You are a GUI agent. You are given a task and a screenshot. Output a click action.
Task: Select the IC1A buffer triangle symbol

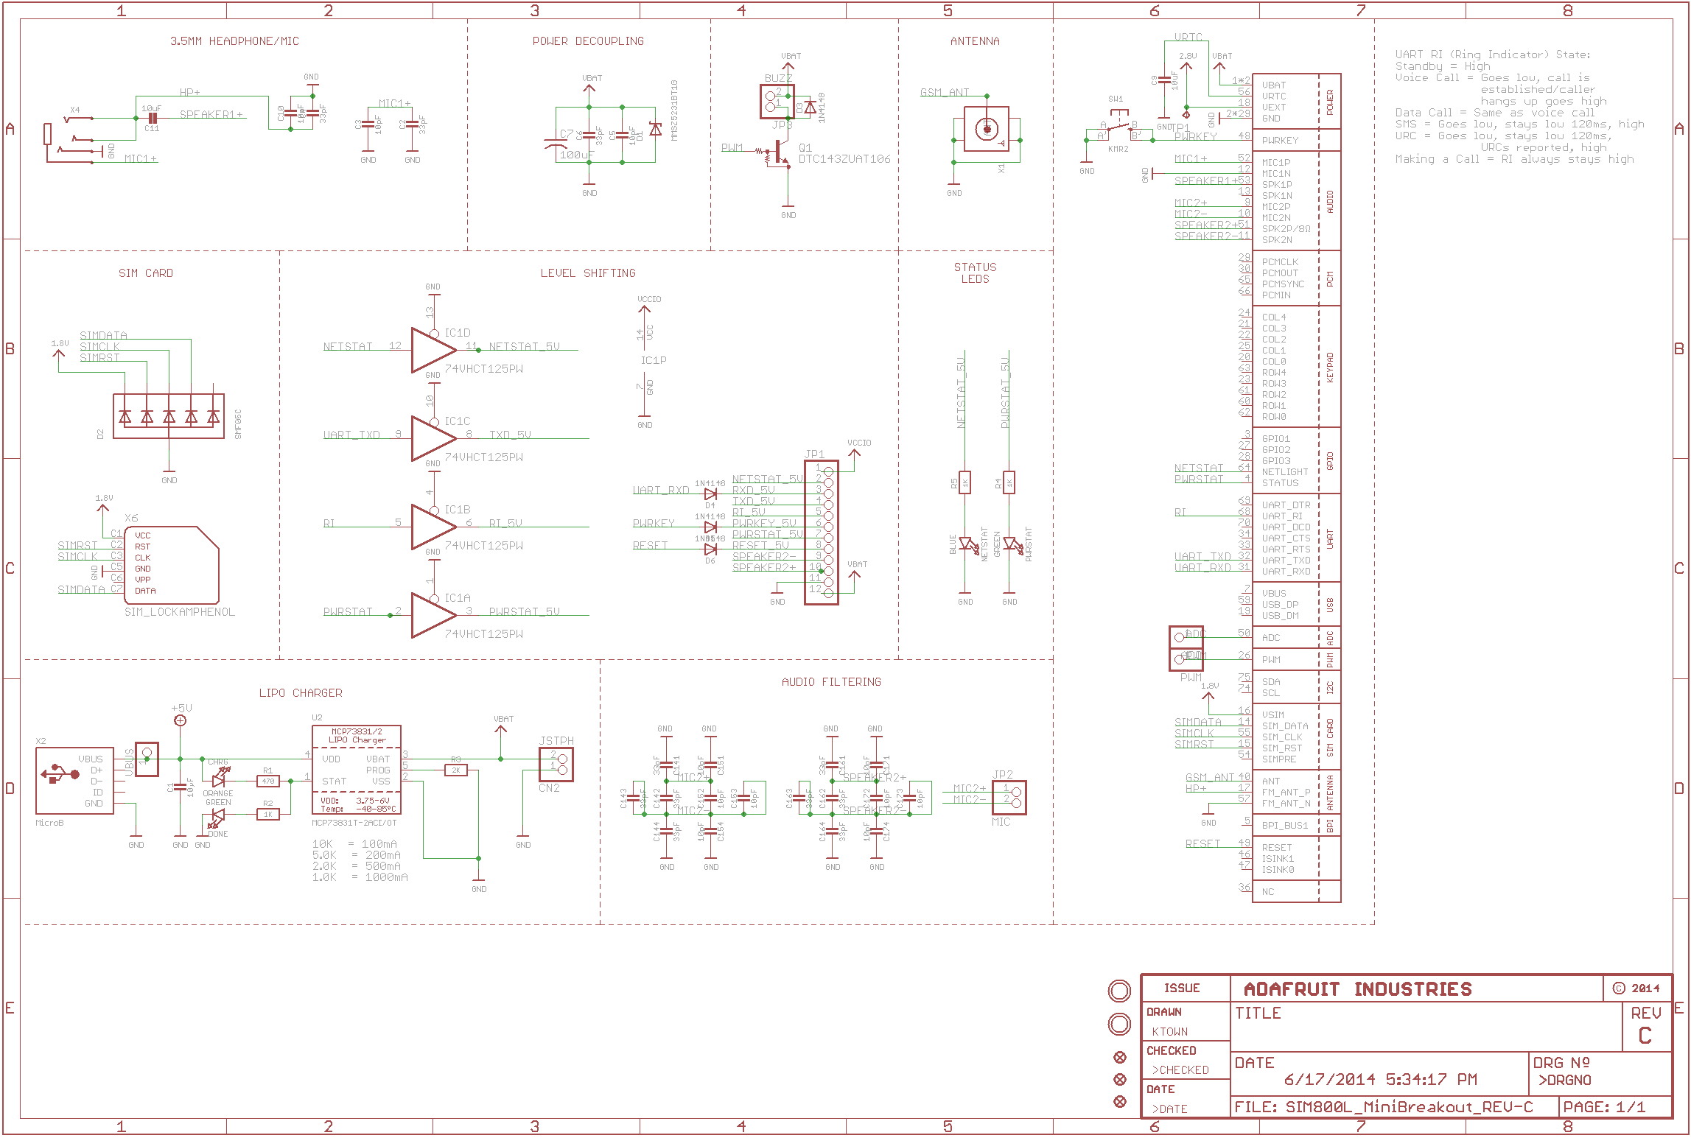point(434,615)
